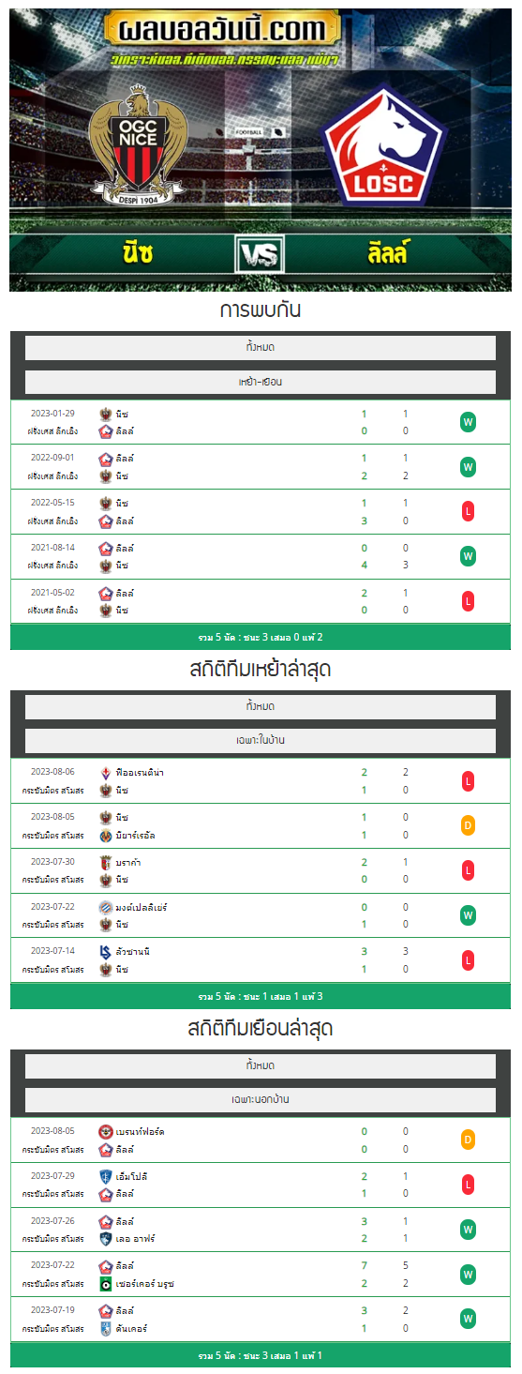Click the Brentford team icon in 2023-08-05 match

point(106,1132)
